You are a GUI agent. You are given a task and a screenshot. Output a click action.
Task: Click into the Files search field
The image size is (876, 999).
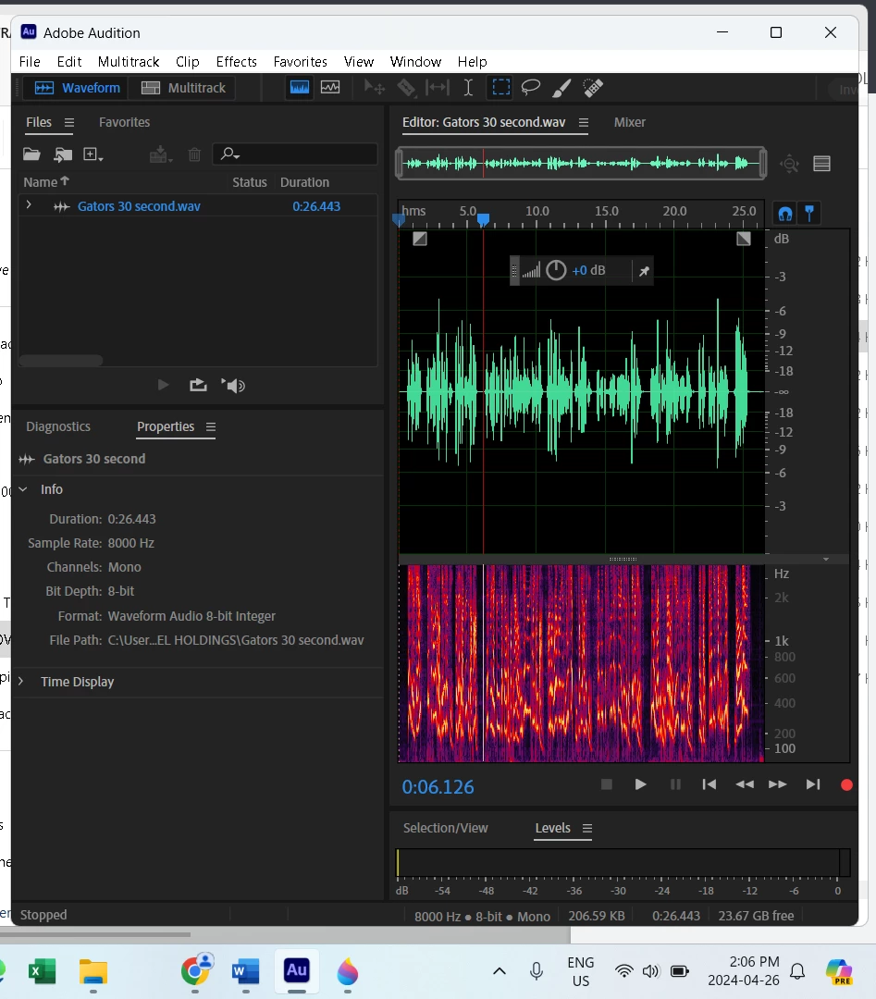(x=296, y=154)
